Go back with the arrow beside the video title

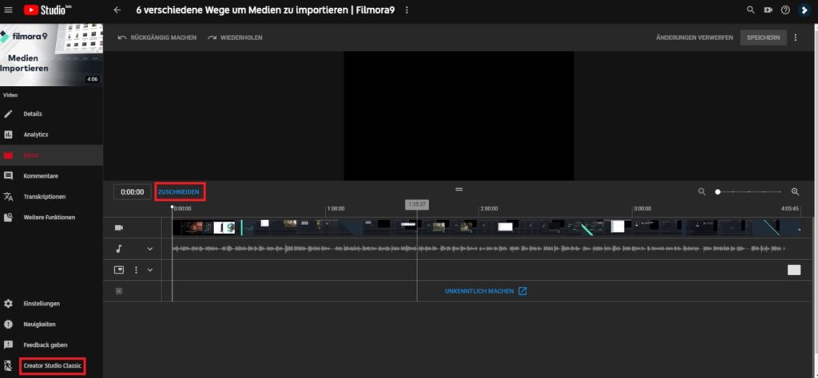(117, 10)
